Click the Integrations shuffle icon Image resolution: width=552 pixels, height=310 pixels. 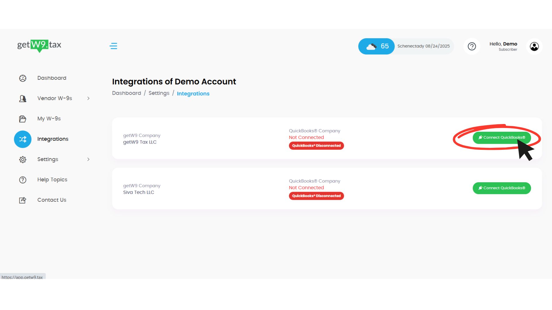pos(23,139)
